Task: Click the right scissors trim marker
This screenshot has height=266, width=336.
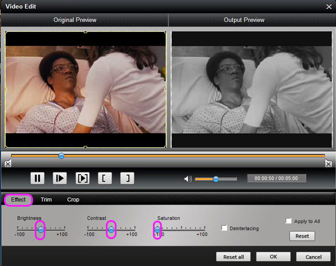Action: pos(328,164)
